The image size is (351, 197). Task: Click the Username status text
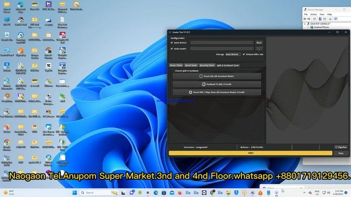(x=195, y=147)
